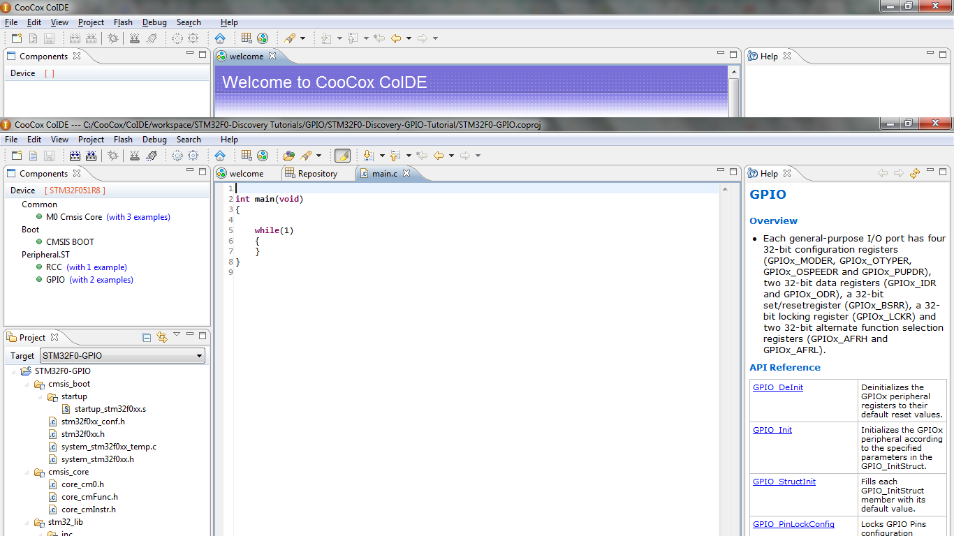
Task: Open Flash menu in the GPIO project window
Action: click(x=123, y=140)
